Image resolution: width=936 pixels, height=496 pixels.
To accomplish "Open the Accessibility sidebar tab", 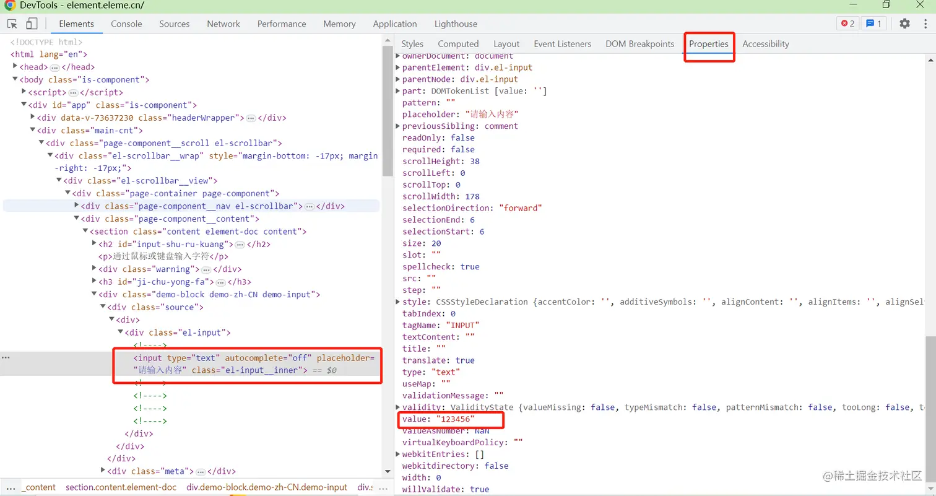I will 766,44.
